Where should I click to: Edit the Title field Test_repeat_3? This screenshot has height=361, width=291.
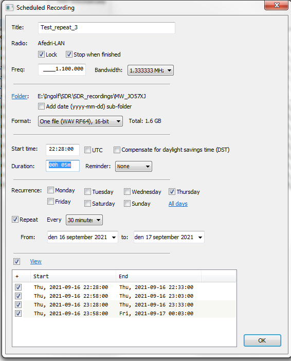[106, 28]
